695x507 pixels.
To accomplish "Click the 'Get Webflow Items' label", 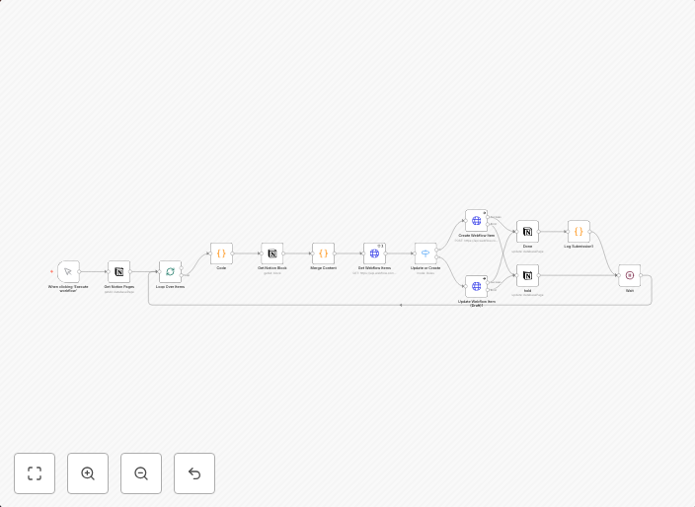I will pyautogui.click(x=374, y=268).
